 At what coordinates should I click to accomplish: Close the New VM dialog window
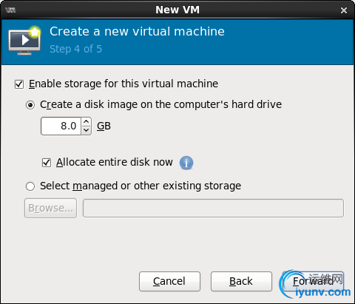coord(344,10)
